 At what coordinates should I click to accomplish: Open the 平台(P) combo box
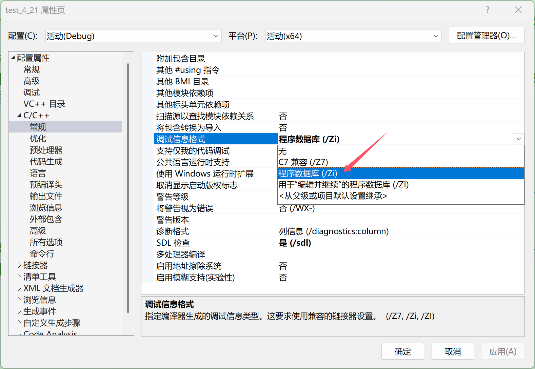[353, 36]
